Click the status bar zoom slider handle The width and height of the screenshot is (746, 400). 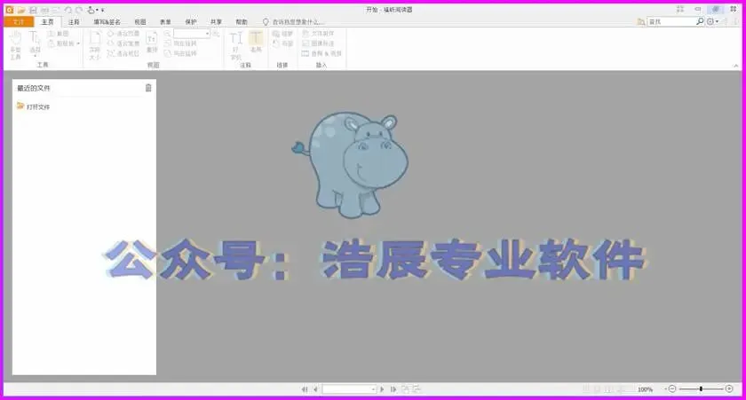[701, 389]
